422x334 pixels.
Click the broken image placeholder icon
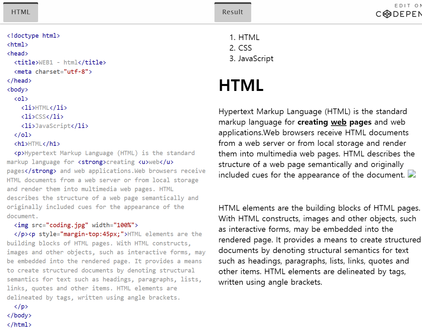tap(412, 174)
